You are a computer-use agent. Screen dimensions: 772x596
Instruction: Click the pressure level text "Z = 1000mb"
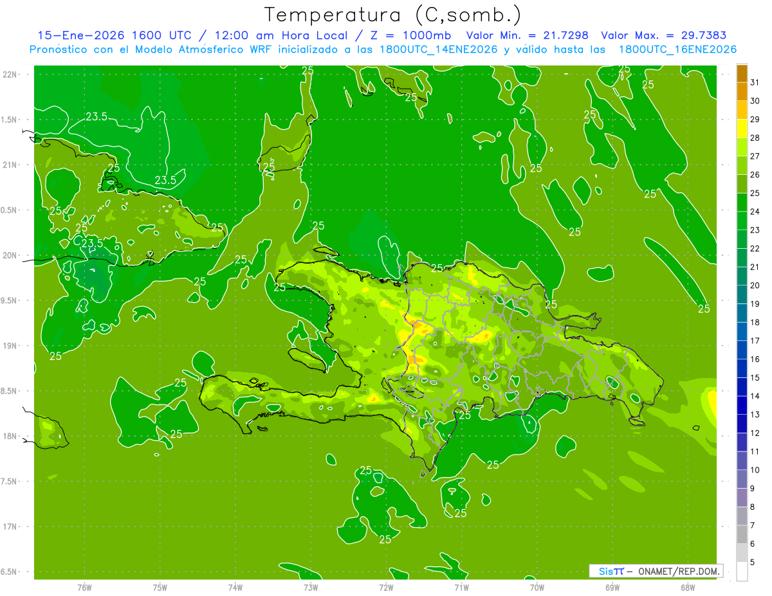tap(412, 35)
